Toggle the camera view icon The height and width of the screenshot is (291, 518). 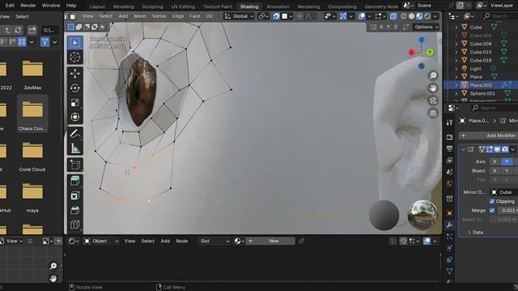coord(433,100)
